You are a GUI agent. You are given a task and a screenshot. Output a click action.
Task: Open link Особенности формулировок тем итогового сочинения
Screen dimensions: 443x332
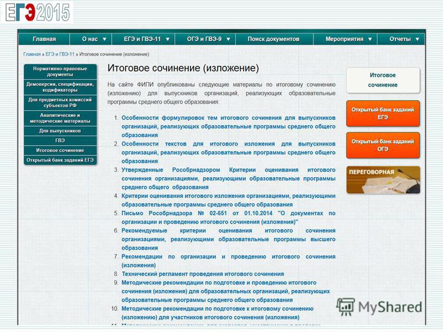click(x=228, y=127)
